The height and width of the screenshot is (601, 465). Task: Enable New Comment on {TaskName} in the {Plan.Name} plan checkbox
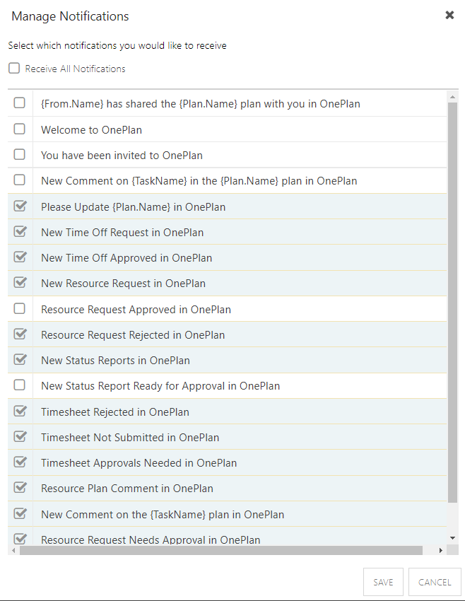pyautogui.click(x=20, y=180)
